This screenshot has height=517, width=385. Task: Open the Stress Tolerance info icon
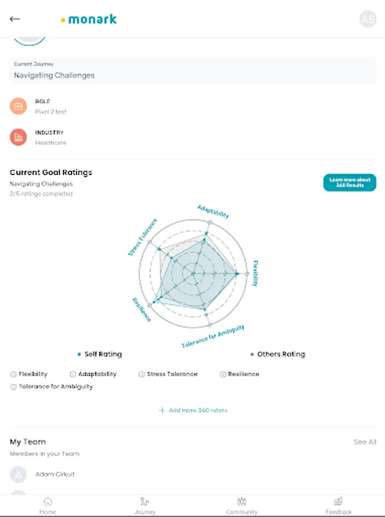(142, 375)
